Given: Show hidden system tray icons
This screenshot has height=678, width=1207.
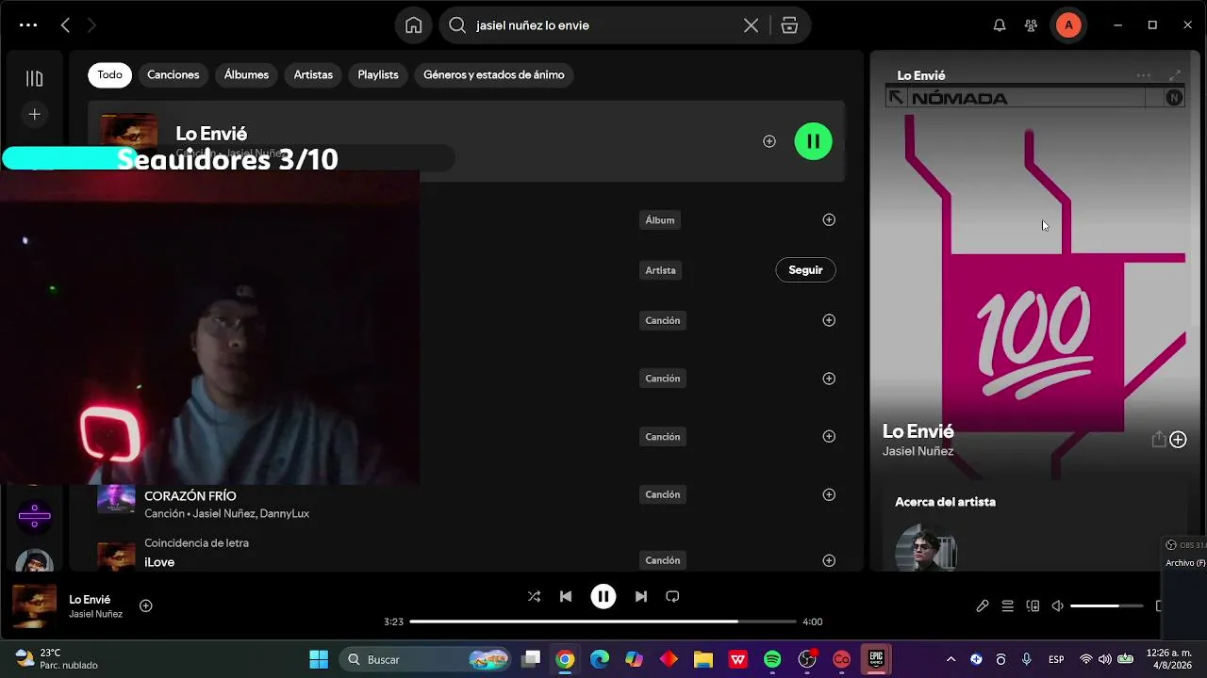Looking at the screenshot, I should [951, 659].
